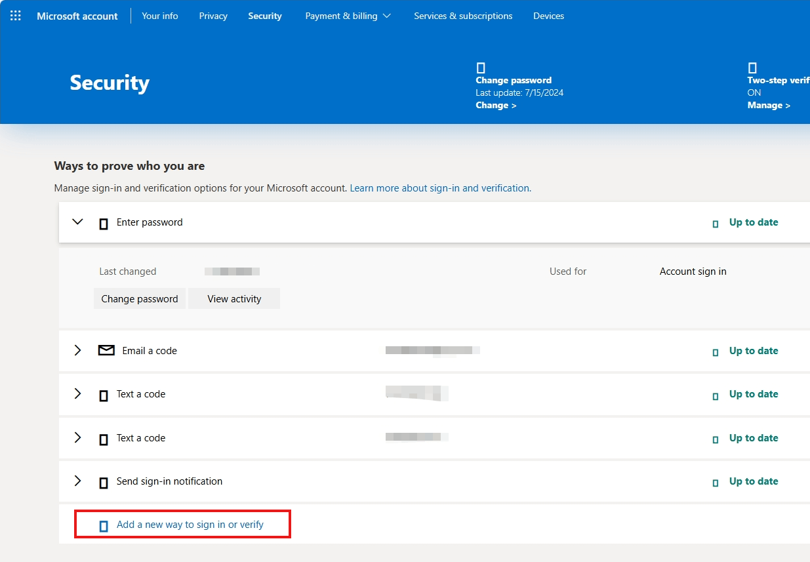Open Services & subscriptions tab
Screen dimensions: 810x562
click(x=463, y=16)
